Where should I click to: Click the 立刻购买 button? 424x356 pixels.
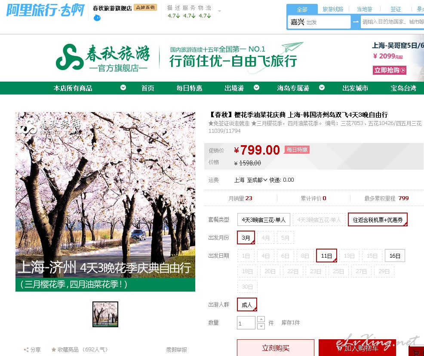tap(276, 348)
